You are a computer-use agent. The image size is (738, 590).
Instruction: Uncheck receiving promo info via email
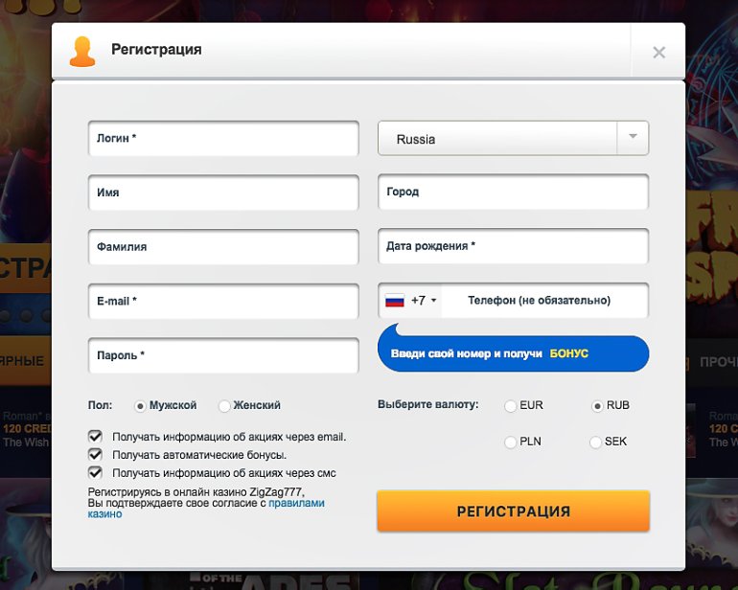pyautogui.click(x=95, y=437)
